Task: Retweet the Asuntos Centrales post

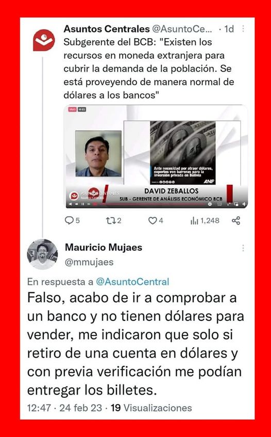Action: coord(110,221)
